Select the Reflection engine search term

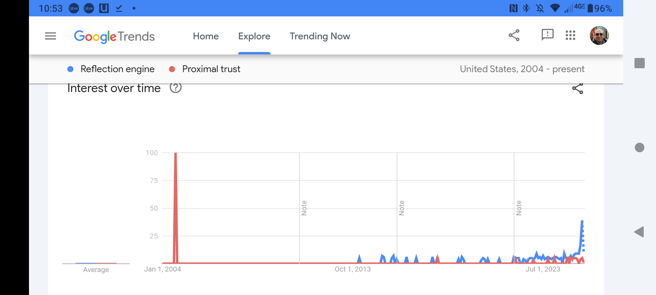click(118, 69)
